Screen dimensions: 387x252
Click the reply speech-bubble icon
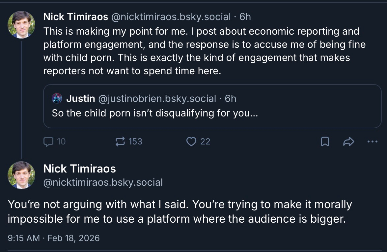click(48, 142)
